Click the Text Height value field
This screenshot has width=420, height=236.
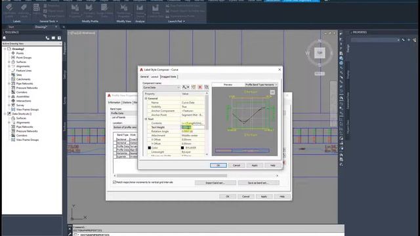coord(193,127)
